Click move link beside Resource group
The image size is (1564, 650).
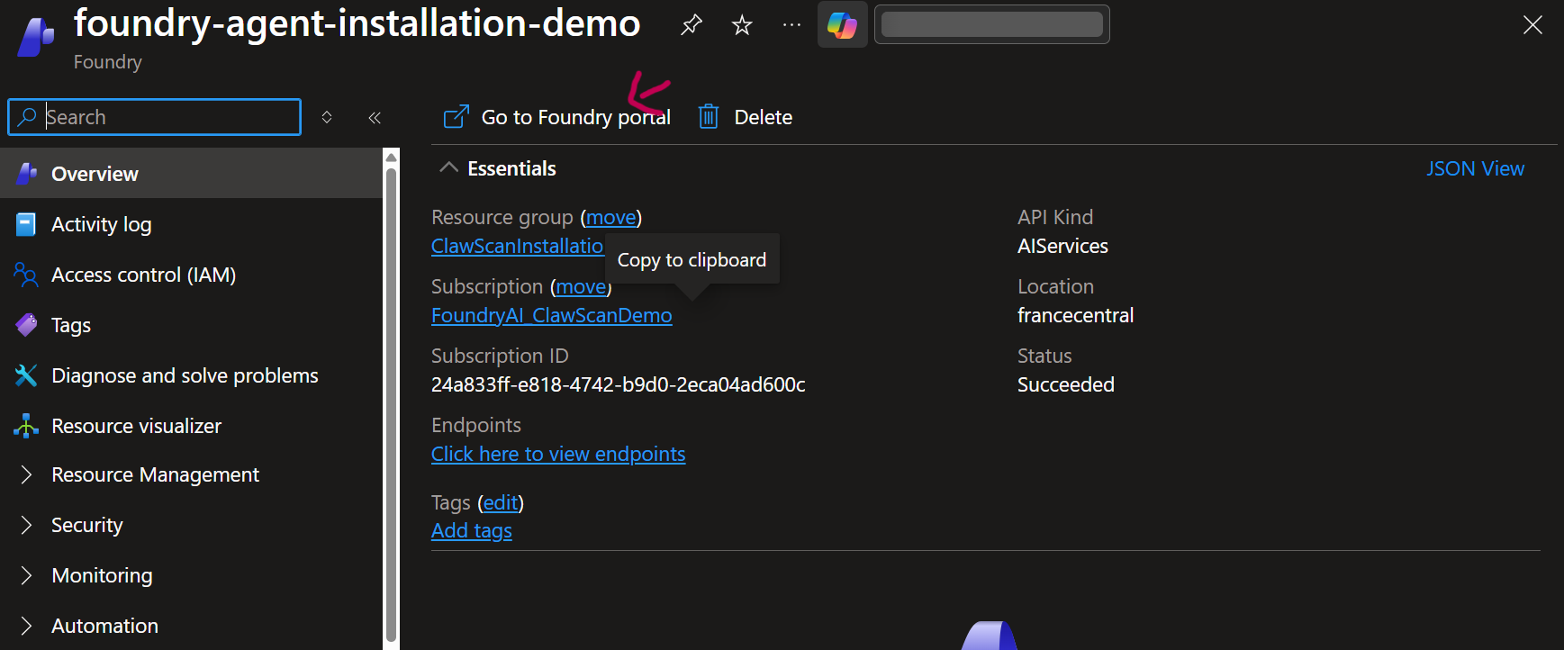click(611, 217)
